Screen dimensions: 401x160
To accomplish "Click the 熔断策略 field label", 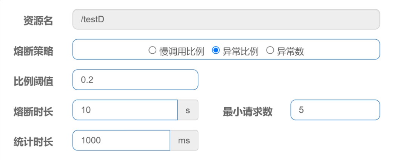I will 33,51.
